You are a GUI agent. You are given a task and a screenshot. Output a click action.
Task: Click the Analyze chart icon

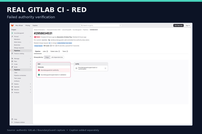pos(12,93)
